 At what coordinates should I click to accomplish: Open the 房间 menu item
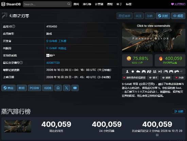point(76,4)
